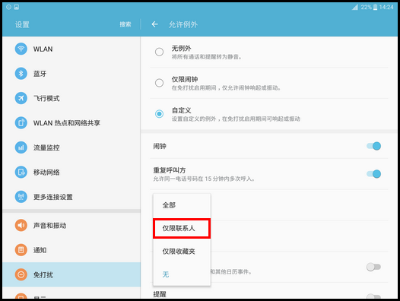Tap the 允许例外 page title
Image resolution: width=400 pixels, height=301 pixels.
(183, 24)
